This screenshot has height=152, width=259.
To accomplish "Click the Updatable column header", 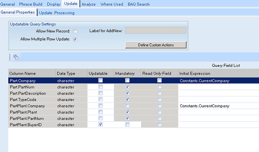I will (101, 73).
